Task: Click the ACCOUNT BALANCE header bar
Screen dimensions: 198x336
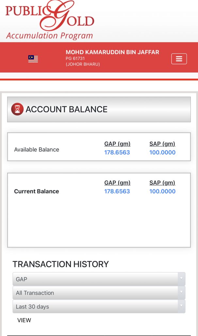Action: 99,109
